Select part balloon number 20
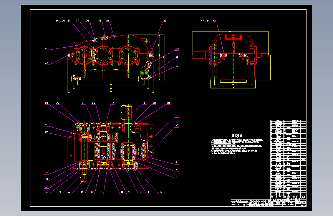The height and width of the screenshot is (216, 333). pos(46,132)
